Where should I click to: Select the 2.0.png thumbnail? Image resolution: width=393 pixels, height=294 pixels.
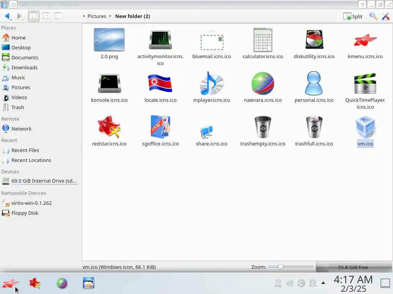(x=109, y=39)
